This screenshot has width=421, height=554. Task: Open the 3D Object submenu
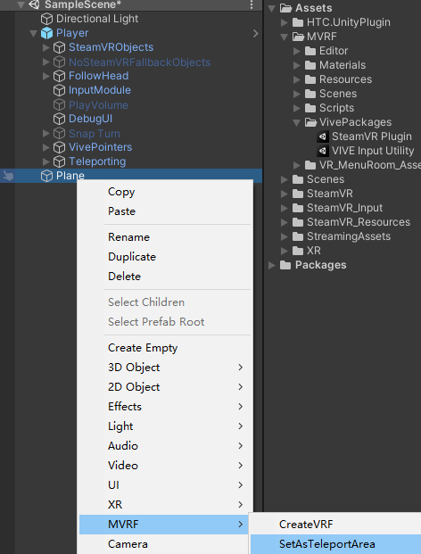(x=166, y=368)
